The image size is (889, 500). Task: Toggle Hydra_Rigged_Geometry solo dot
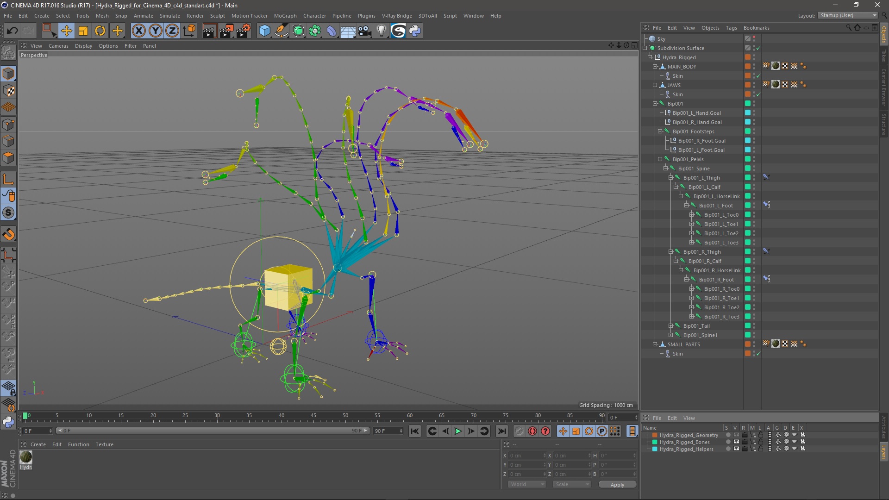click(x=728, y=435)
